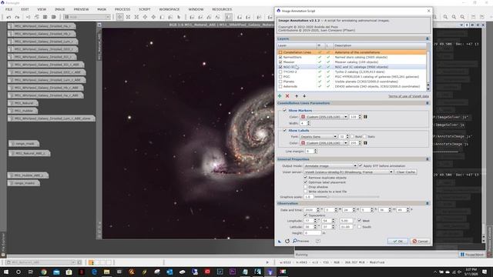Screen dimensions: 493x277
Task: Collapse the Constellation Lines Parameters section
Action: [427, 103]
